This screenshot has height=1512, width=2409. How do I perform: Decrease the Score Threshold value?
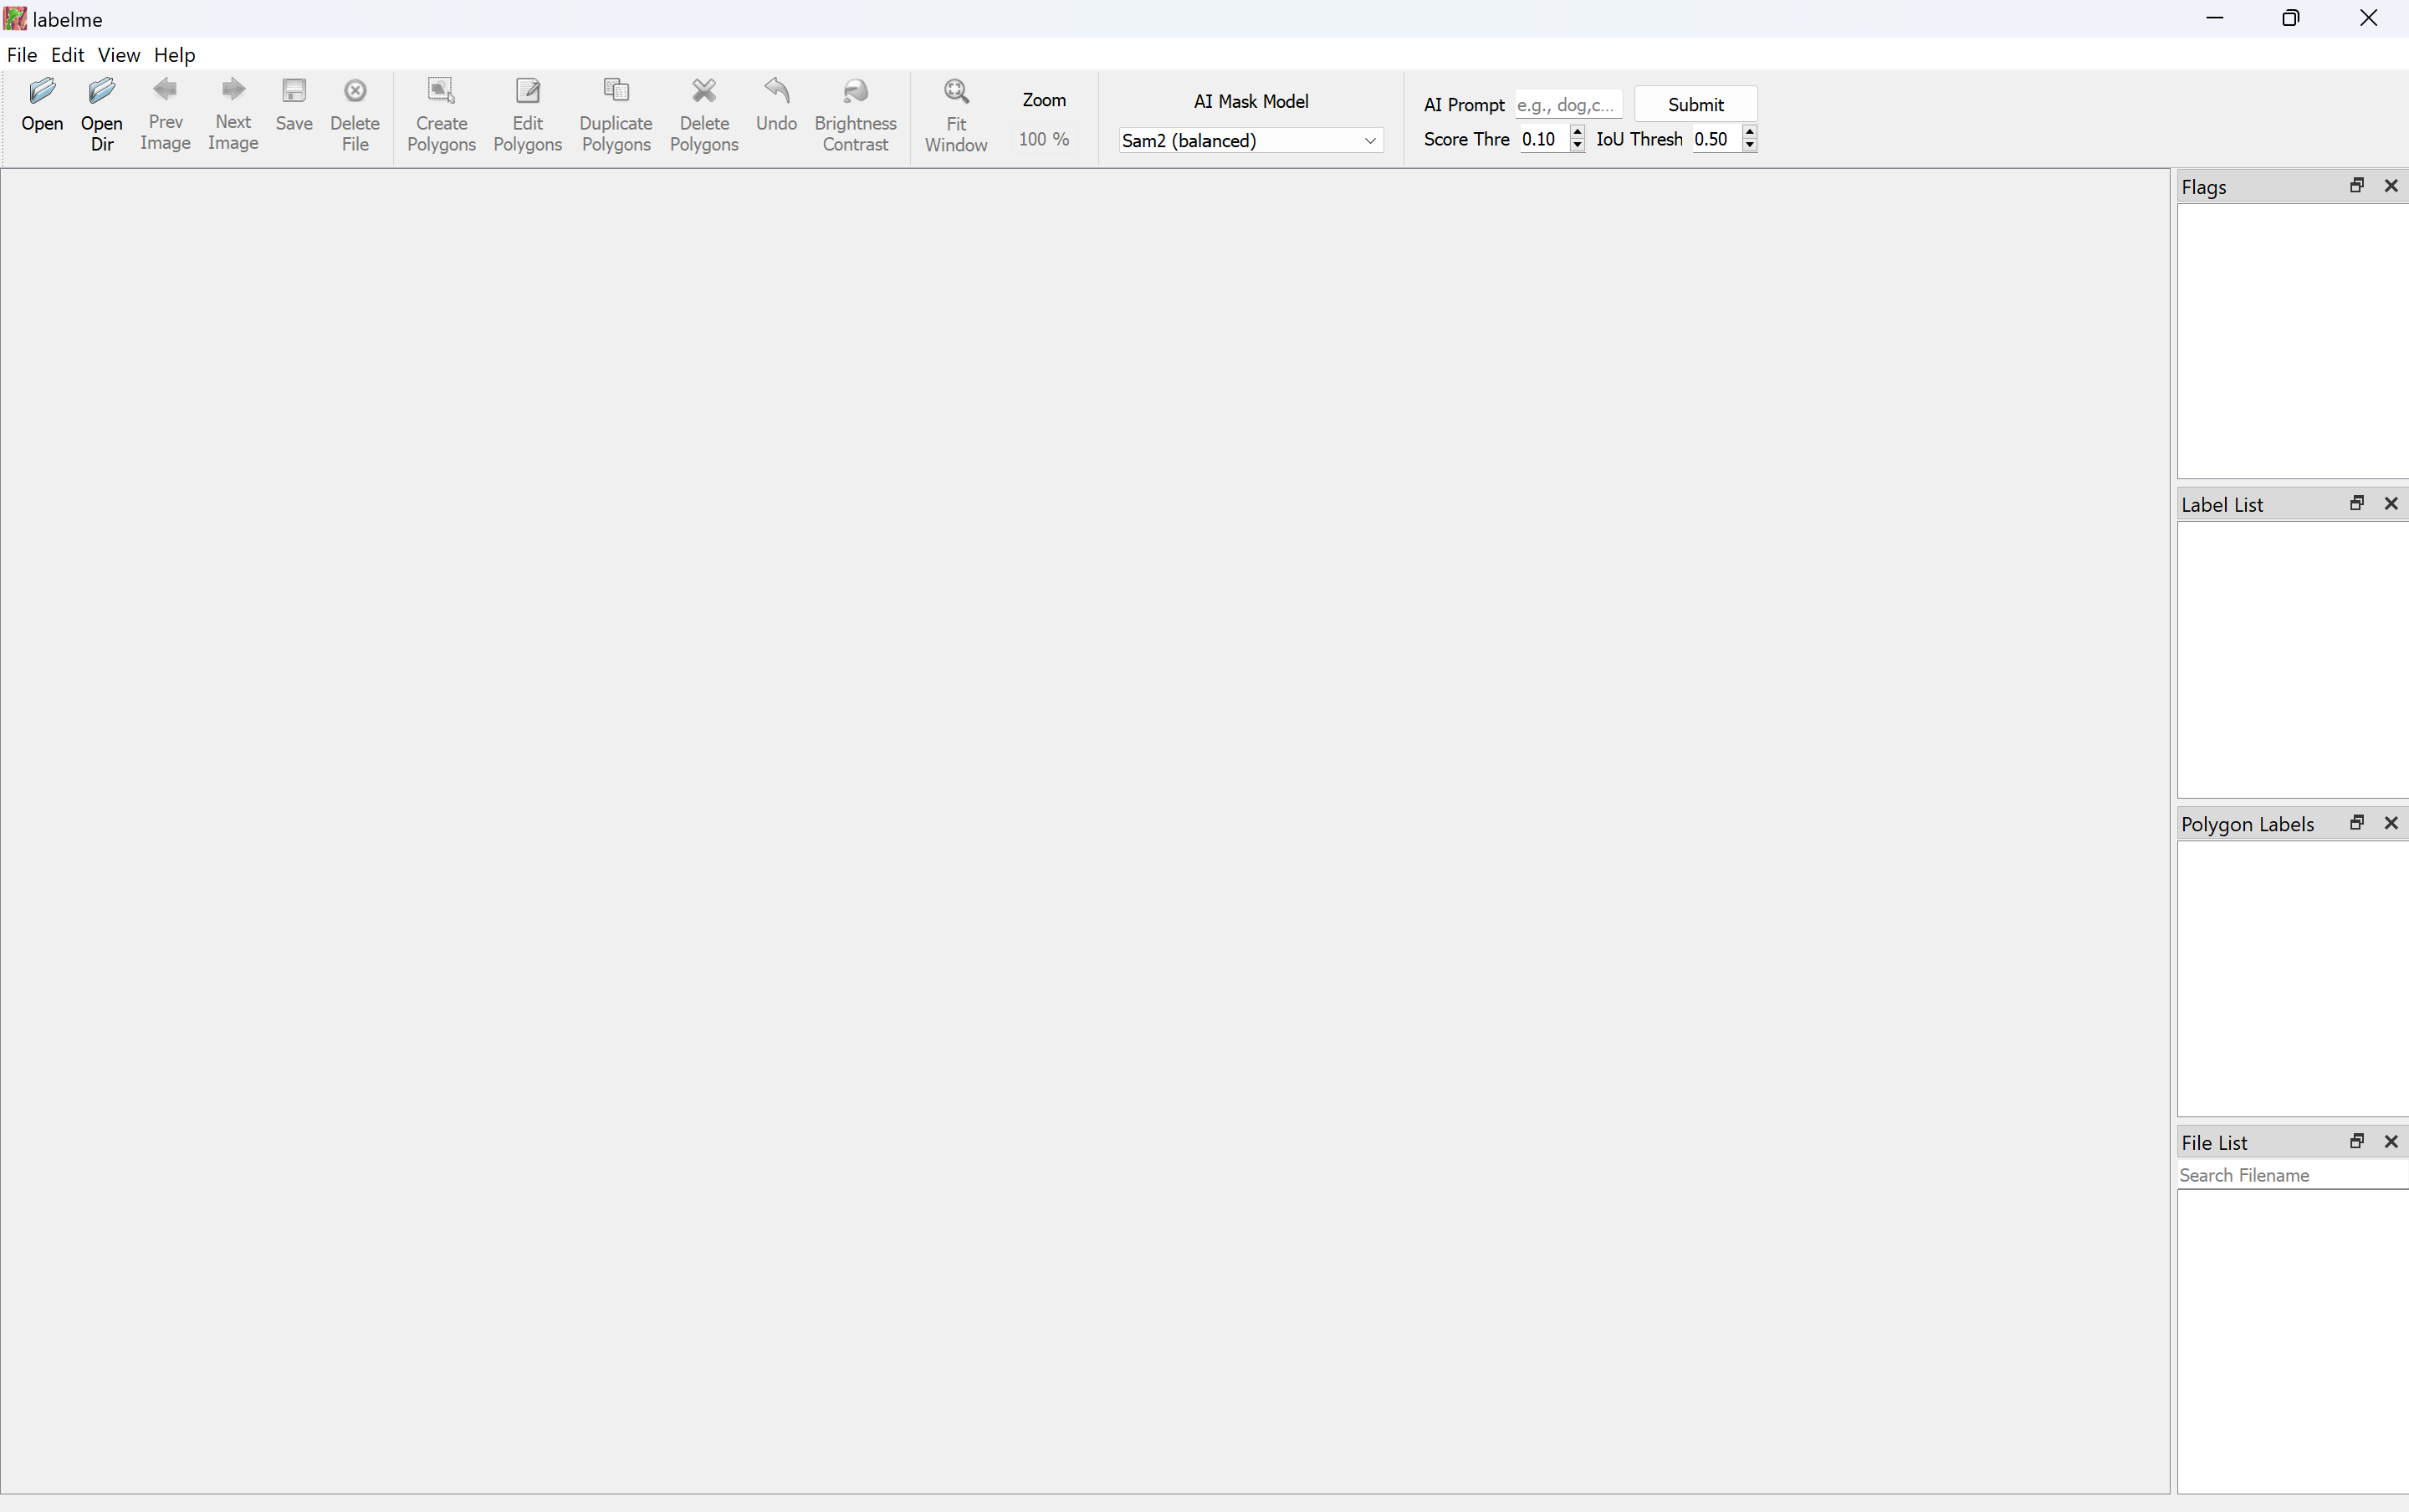[x=1577, y=146]
